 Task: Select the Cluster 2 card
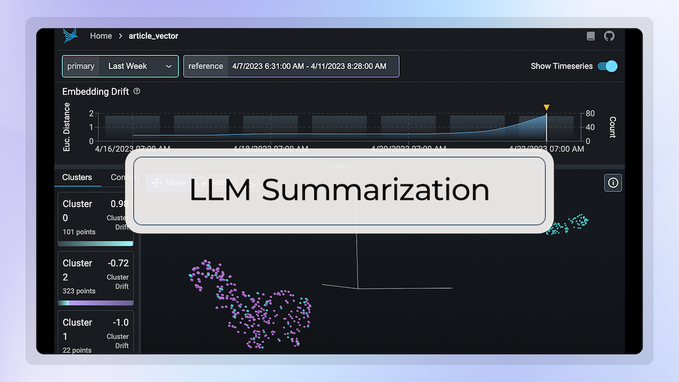pyautogui.click(x=96, y=278)
